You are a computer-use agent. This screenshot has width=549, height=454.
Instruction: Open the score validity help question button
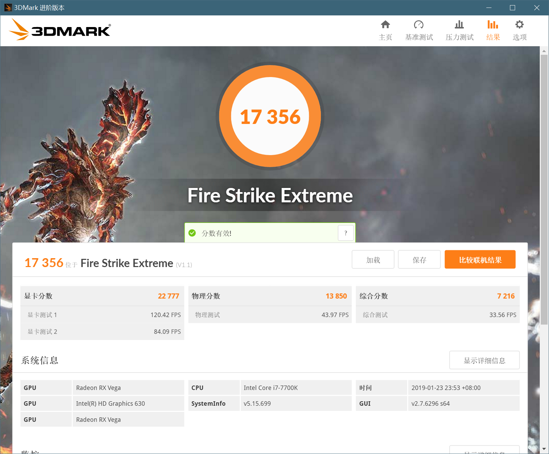(346, 233)
